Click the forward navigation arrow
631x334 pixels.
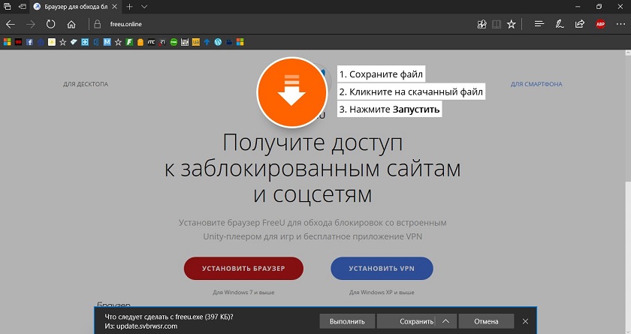coord(31,24)
